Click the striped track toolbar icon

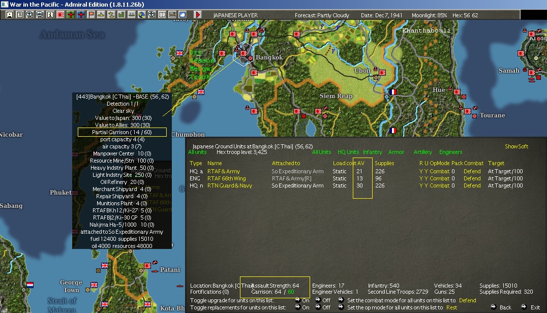172,15
